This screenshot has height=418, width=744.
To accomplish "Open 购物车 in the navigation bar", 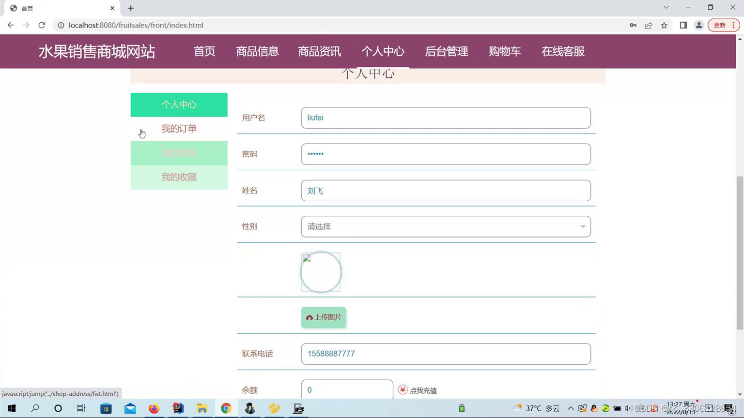I will [505, 51].
